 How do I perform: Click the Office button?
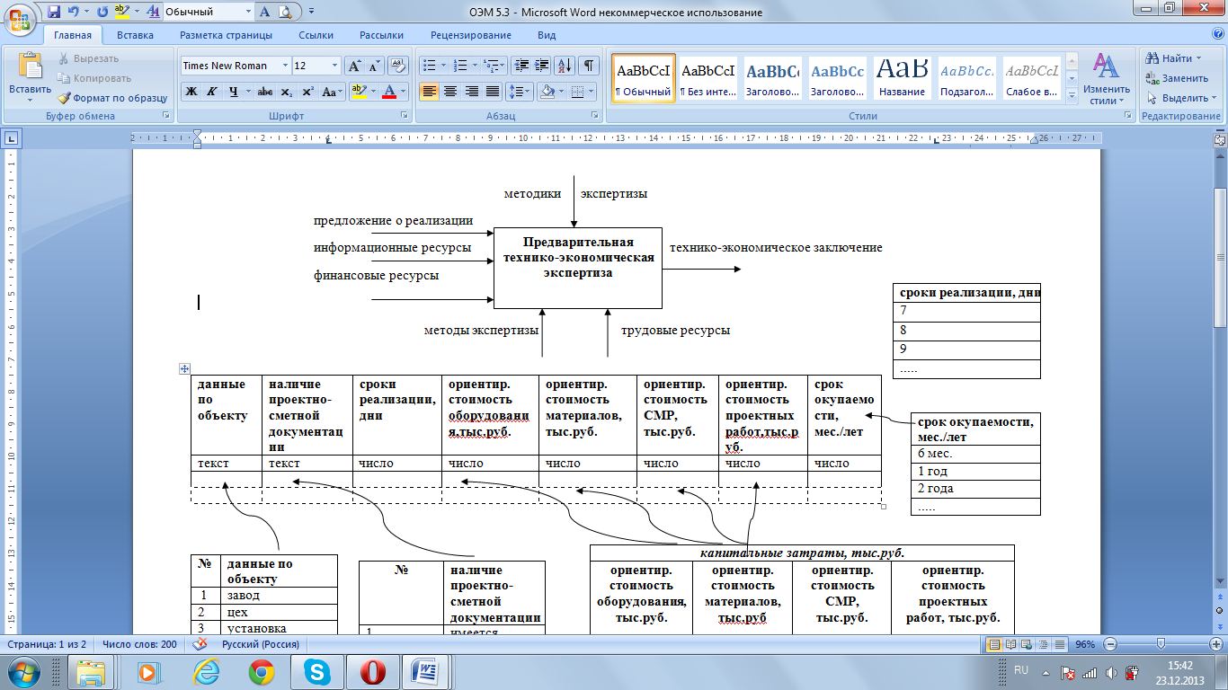(x=21, y=20)
